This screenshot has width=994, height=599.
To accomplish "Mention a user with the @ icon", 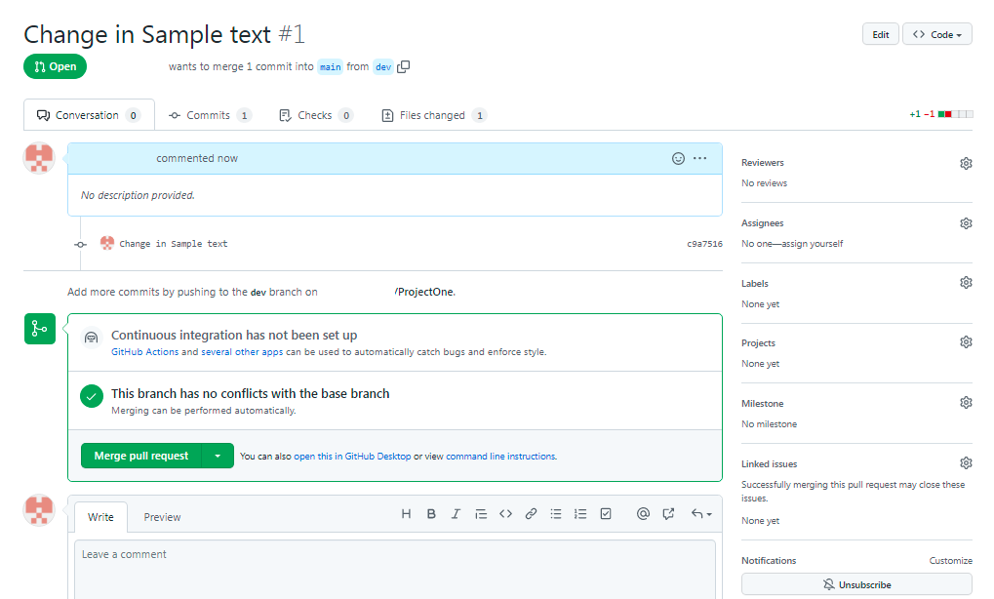I will [643, 513].
